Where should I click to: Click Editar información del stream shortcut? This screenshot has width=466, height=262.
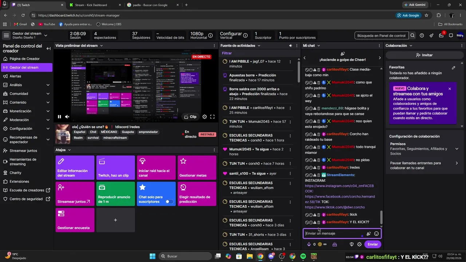(x=75, y=168)
